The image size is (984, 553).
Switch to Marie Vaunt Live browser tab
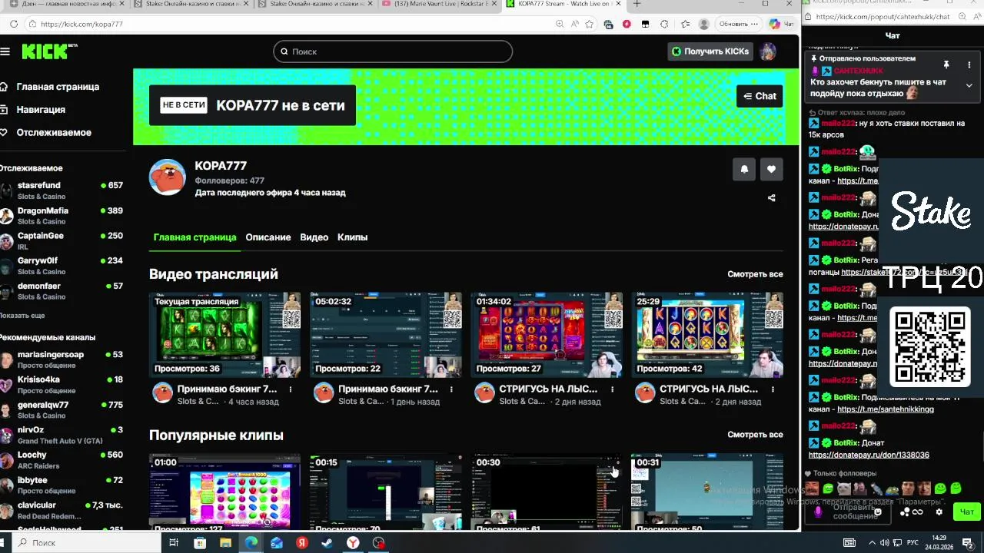tap(440, 5)
